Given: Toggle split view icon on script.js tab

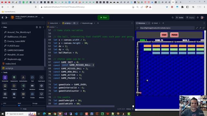Looking at the screenshot, I should [x=74, y=23].
